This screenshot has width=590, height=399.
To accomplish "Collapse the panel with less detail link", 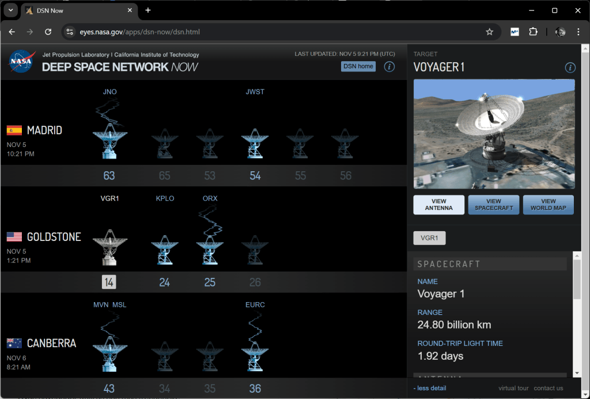I will pyautogui.click(x=430, y=388).
